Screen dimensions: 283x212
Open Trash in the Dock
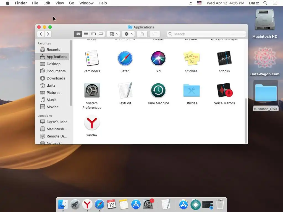pyautogui.click(x=220, y=204)
